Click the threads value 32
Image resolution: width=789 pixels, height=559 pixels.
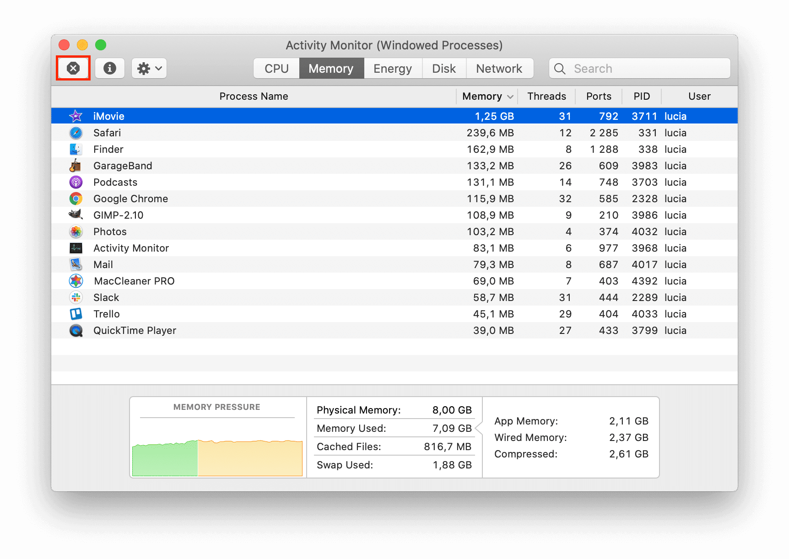[565, 199]
